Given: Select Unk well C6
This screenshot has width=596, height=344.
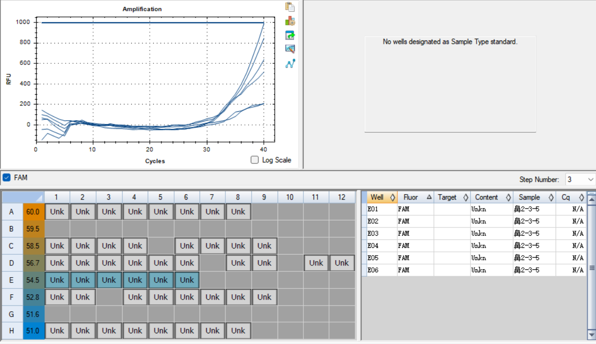Looking at the screenshot, I should [x=187, y=246].
